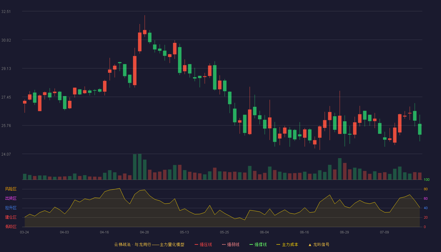Click the 29.13 price axis label
The image size is (441, 252).
pyautogui.click(x=6, y=69)
